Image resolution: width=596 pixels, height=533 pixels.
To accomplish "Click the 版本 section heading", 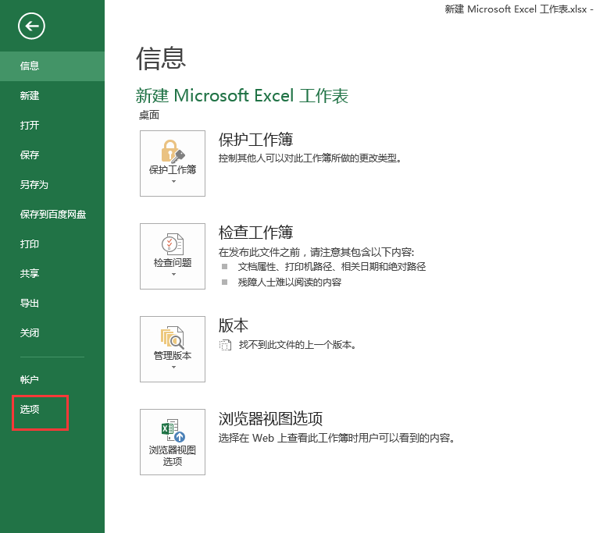I will pyautogui.click(x=234, y=325).
